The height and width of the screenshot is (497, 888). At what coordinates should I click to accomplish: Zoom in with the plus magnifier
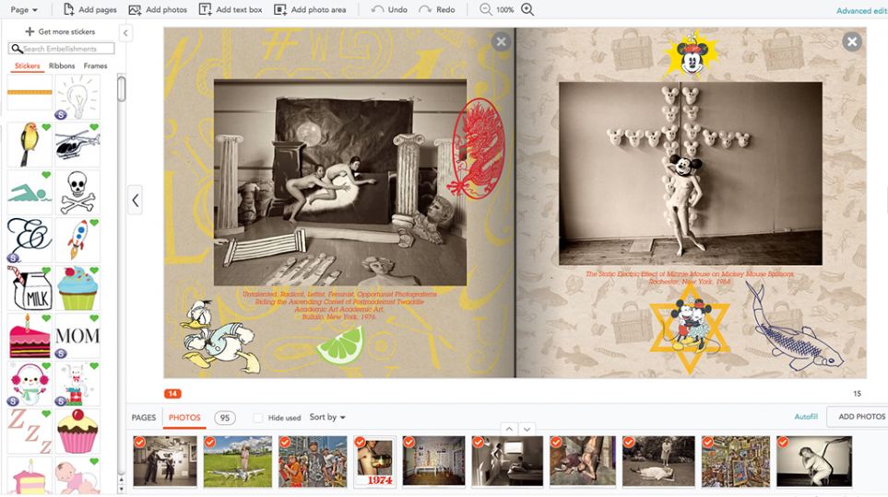[527, 9]
